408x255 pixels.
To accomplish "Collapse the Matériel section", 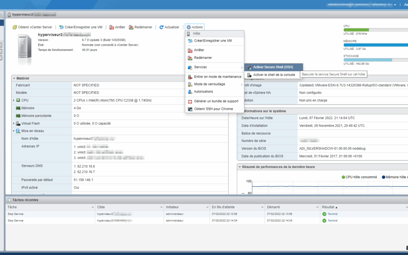I will click(14, 78).
